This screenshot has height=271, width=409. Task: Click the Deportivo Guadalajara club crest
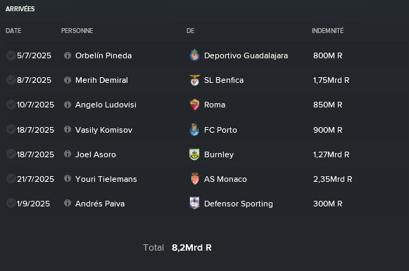click(x=194, y=55)
